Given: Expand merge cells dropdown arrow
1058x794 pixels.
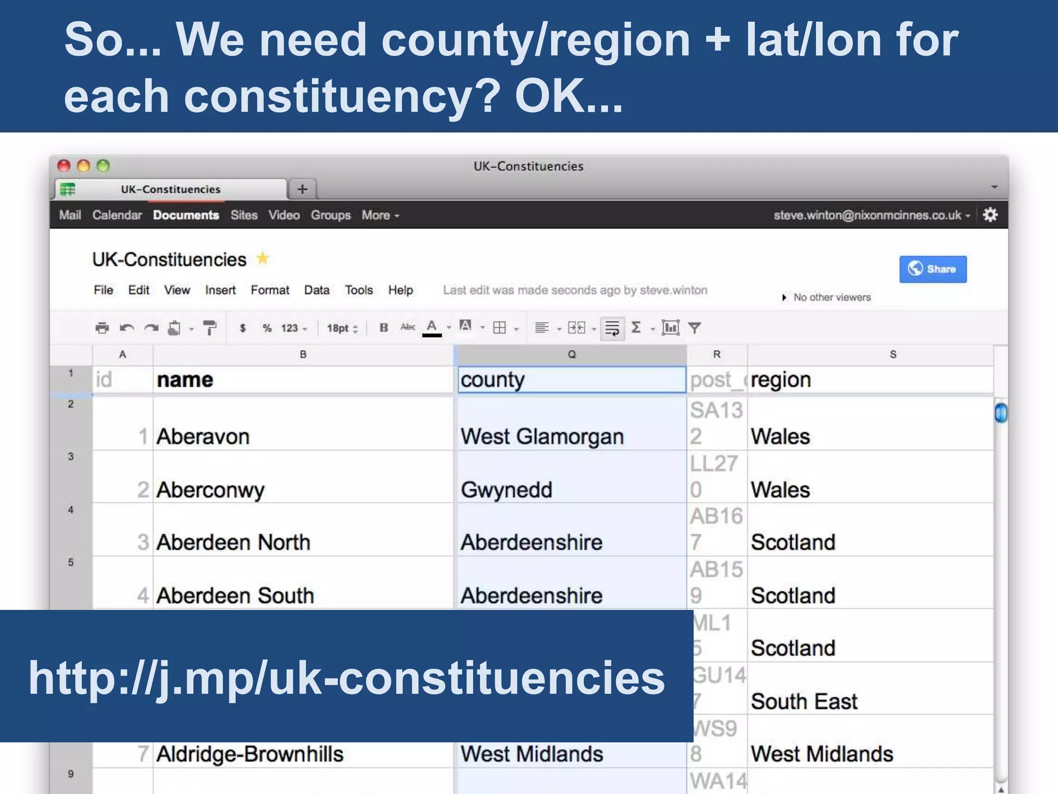Looking at the screenshot, I should [594, 329].
